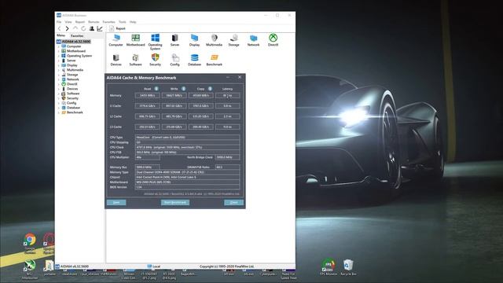Click the L1 Cache Write result field
The image size is (503, 283).
pyautogui.click(x=174, y=105)
